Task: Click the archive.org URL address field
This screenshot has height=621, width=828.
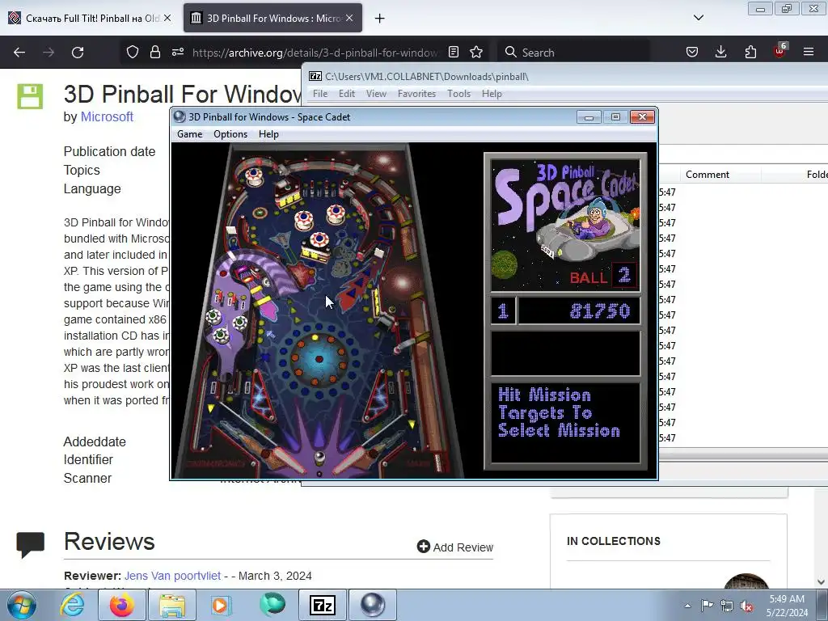Action: [x=315, y=53]
